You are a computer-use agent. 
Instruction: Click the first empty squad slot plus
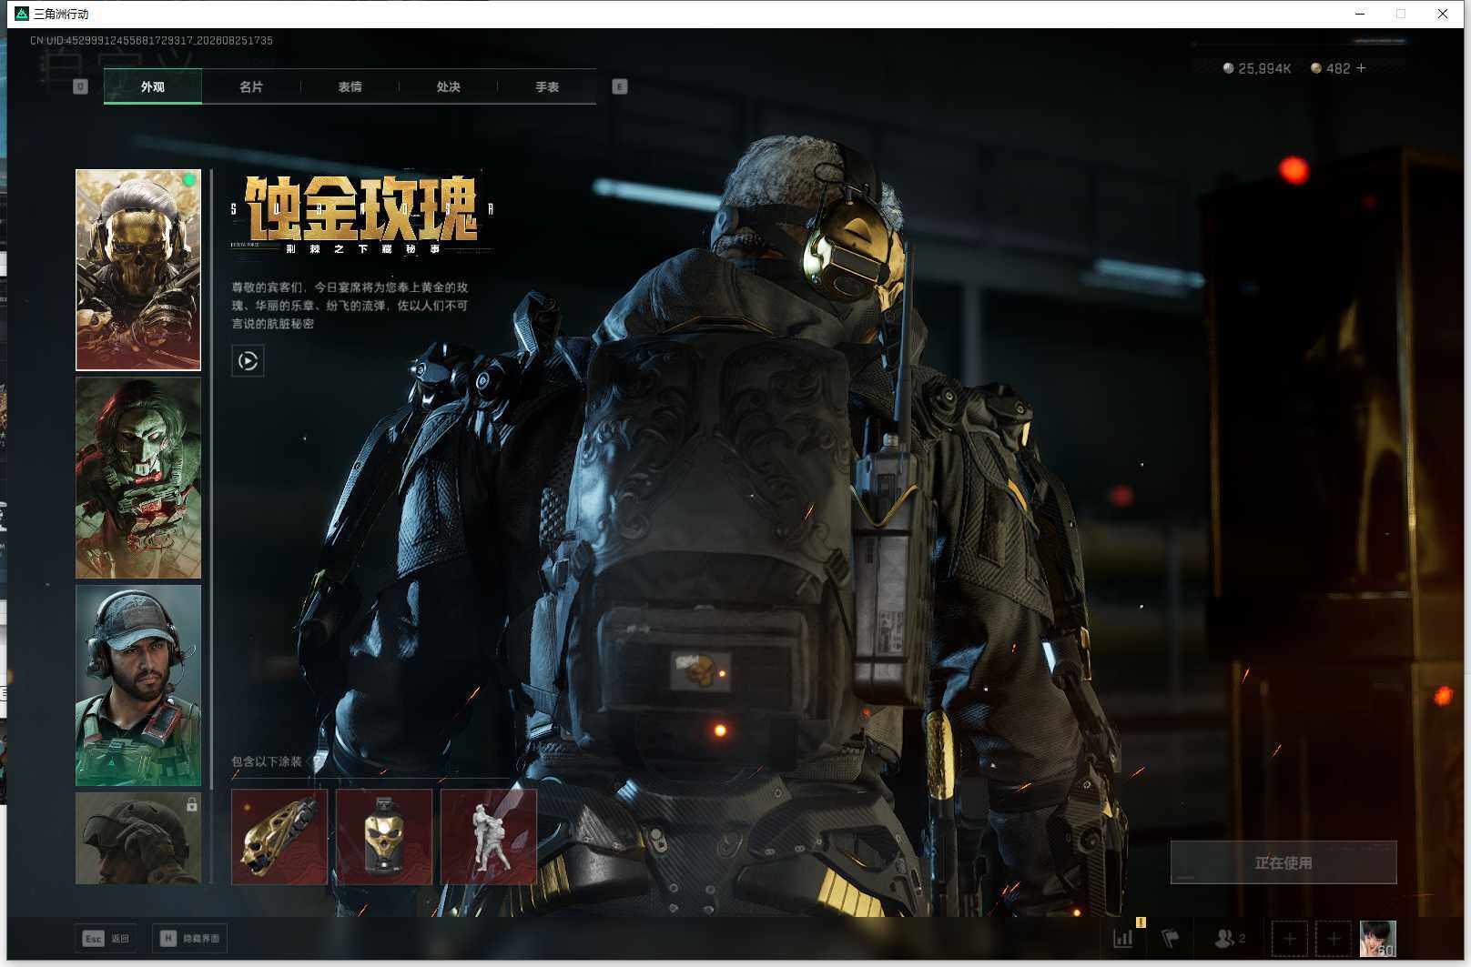[1289, 938]
